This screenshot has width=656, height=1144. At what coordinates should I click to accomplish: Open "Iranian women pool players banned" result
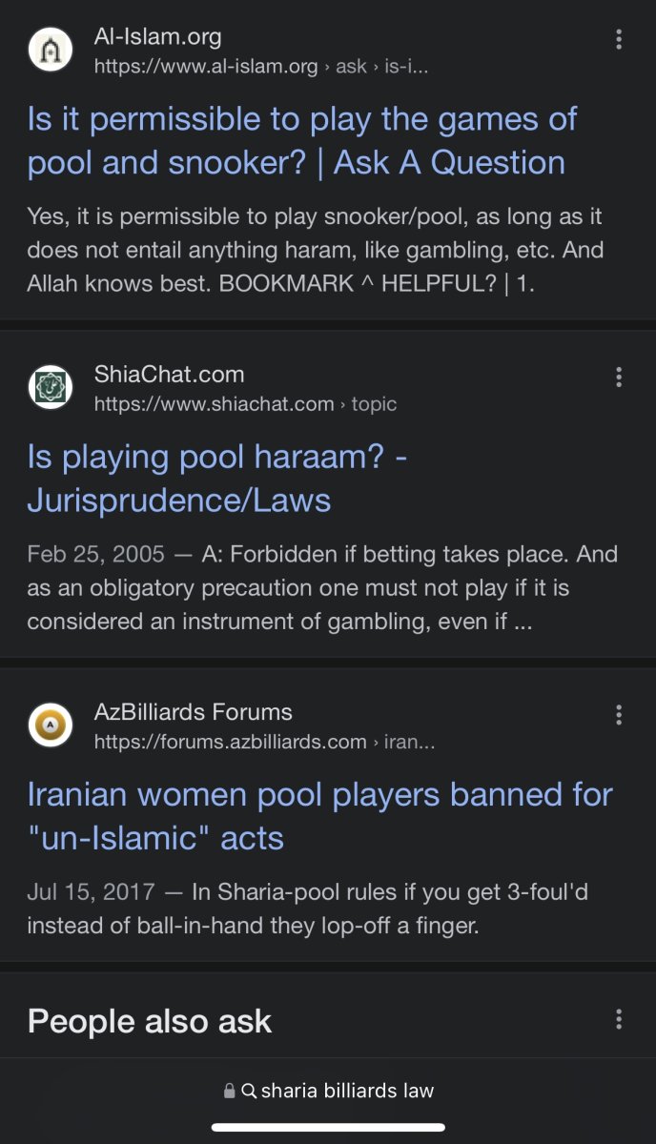tap(319, 816)
